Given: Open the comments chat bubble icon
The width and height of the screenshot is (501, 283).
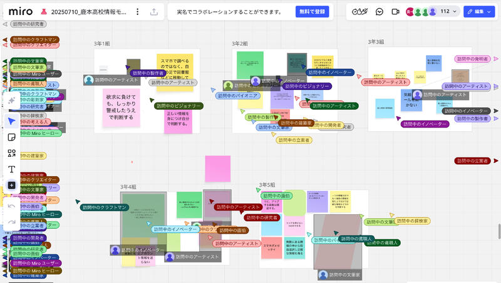Looking at the screenshot, I should (x=380, y=11).
